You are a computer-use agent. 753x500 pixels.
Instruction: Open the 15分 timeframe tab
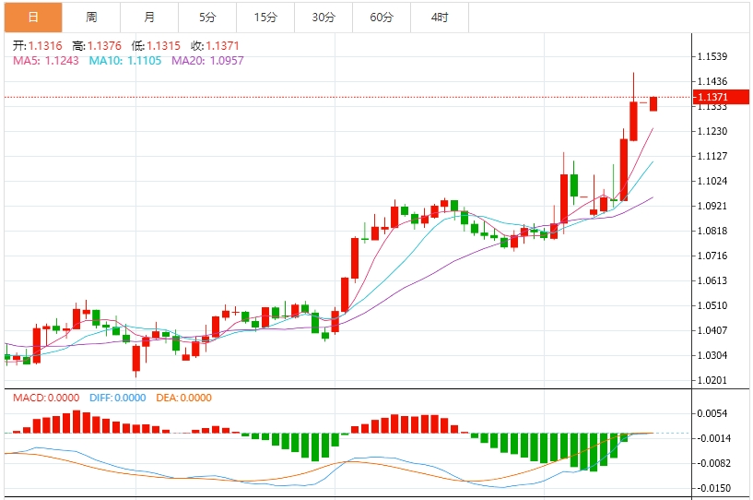click(x=265, y=18)
